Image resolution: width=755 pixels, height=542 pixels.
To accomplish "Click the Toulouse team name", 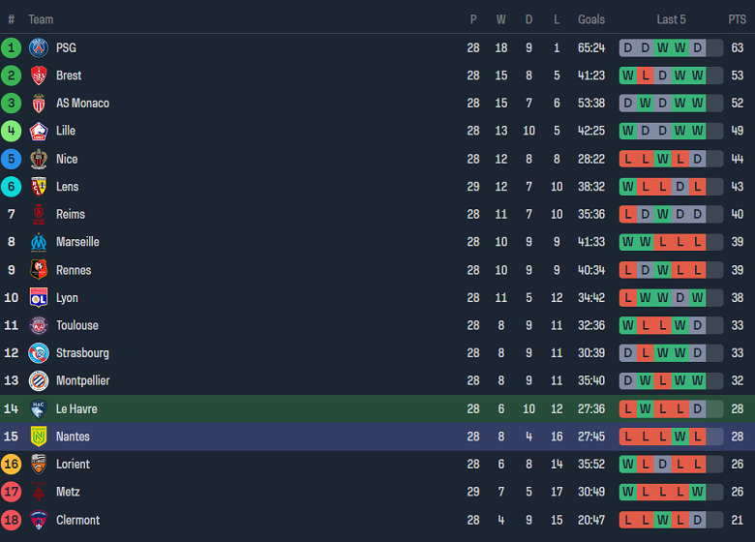I will pos(77,325).
